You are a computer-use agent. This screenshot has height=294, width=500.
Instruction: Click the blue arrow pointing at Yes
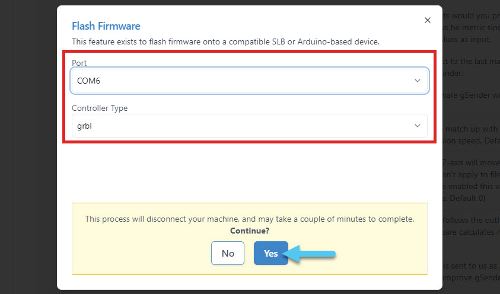coord(313,254)
